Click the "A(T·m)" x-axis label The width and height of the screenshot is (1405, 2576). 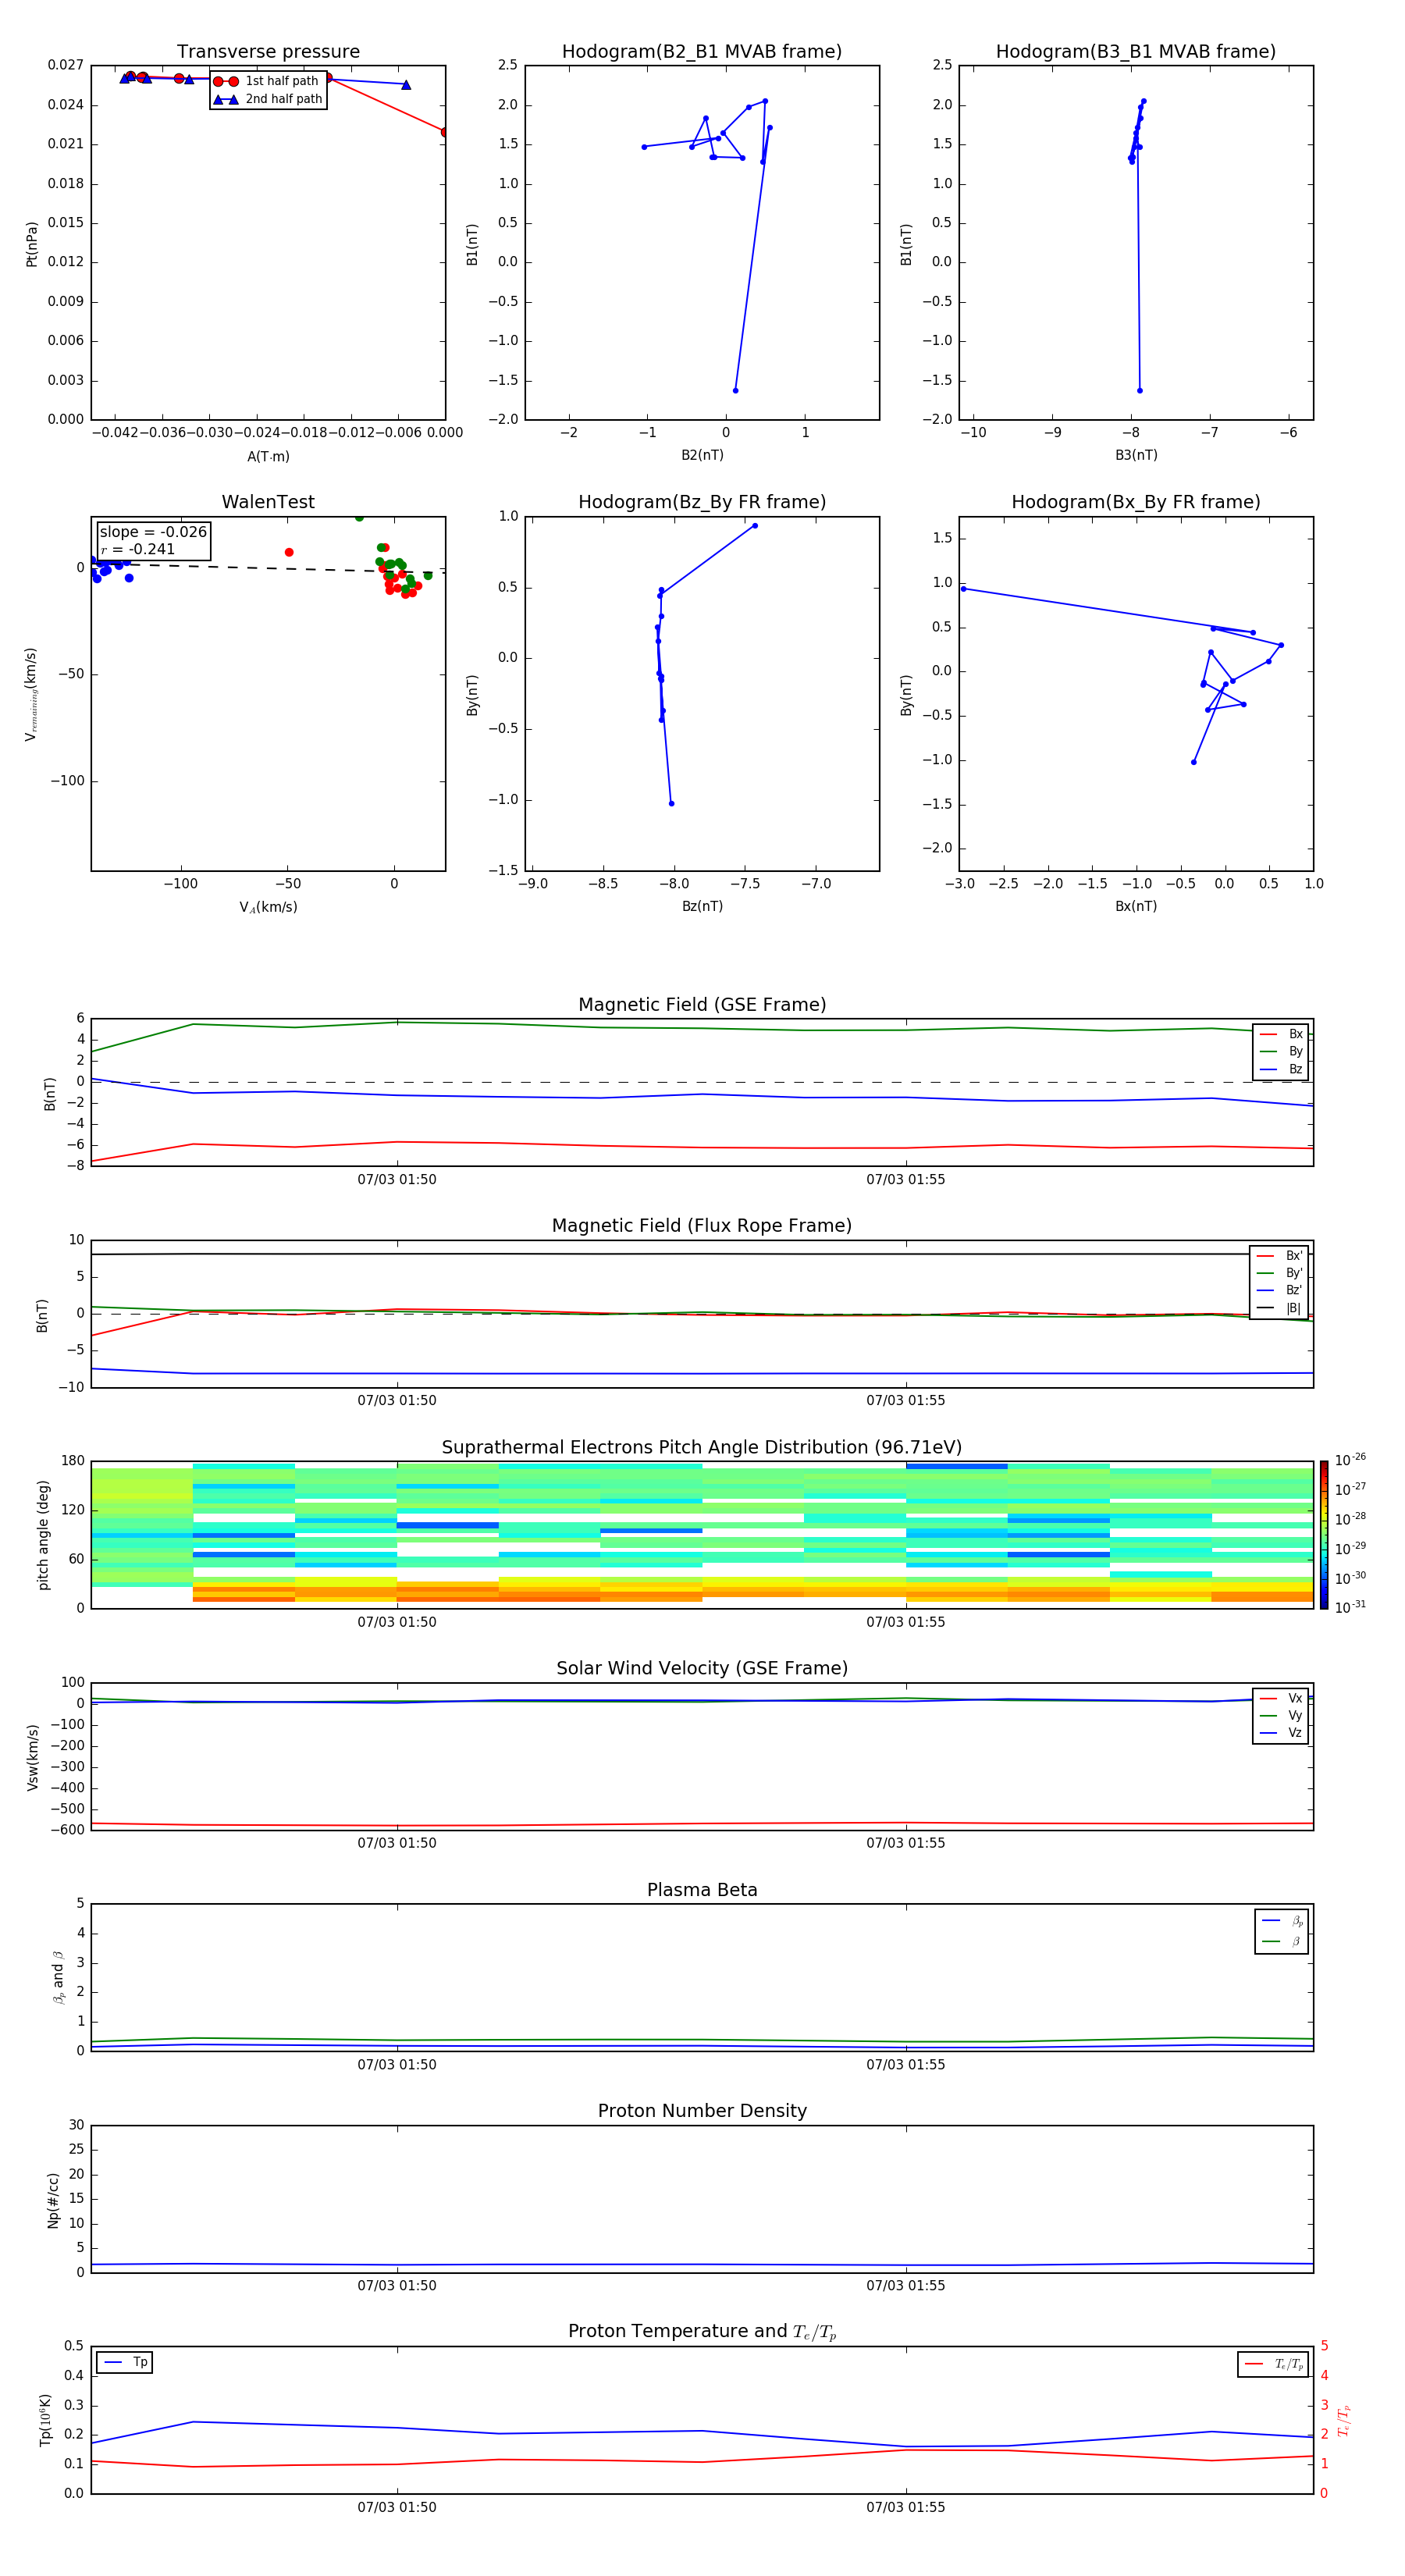(268, 457)
